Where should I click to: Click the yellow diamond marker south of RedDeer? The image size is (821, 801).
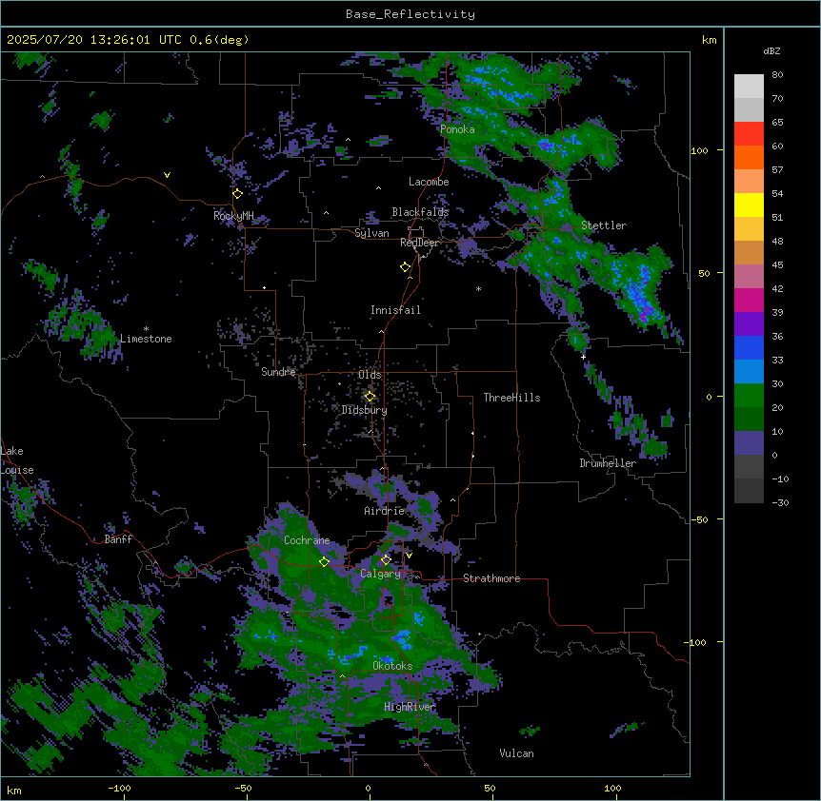pos(406,267)
